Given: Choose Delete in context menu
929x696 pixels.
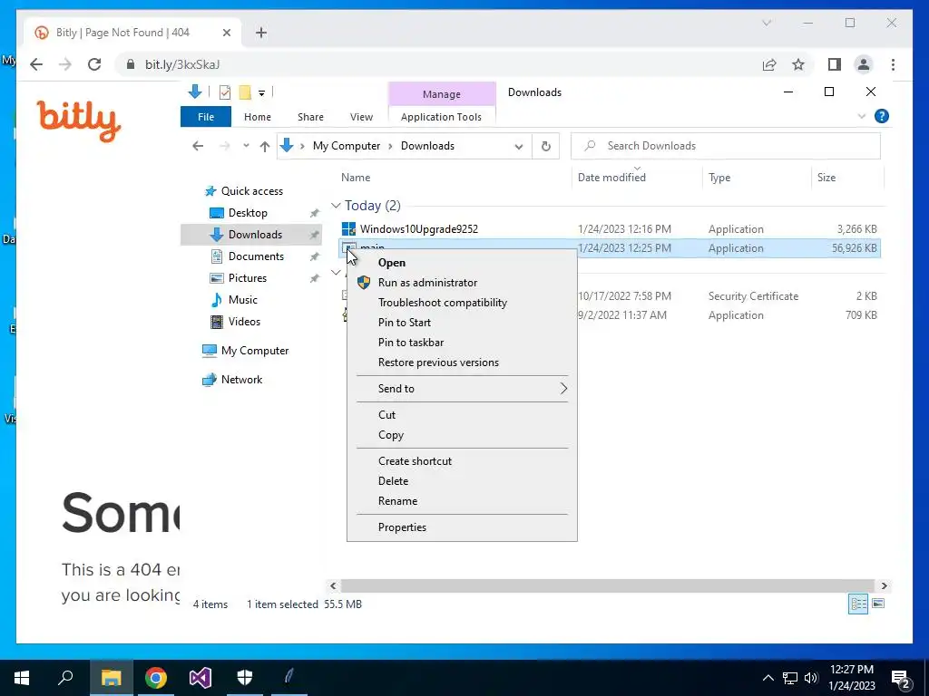Looking at the screenshot, I should point(462,481).
